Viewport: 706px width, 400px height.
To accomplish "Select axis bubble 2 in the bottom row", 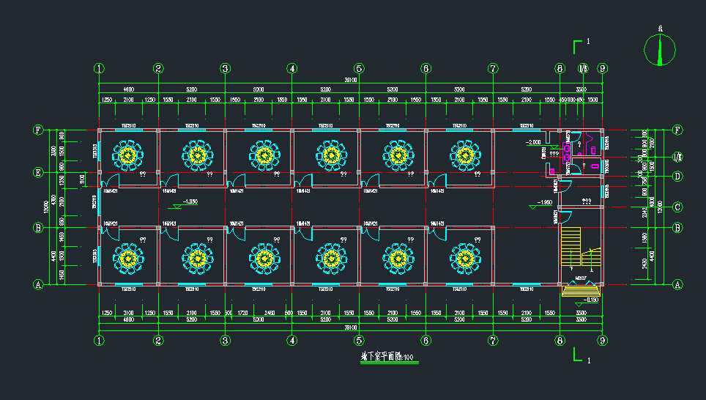I will pyautogui.click(x=158, y=341).
